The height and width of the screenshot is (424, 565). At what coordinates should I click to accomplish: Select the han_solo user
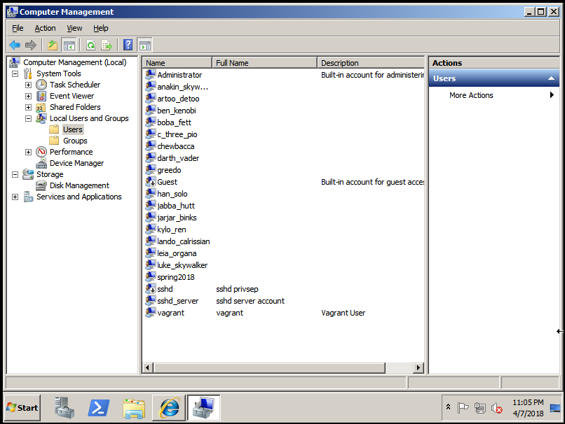[x=172, y=194]
